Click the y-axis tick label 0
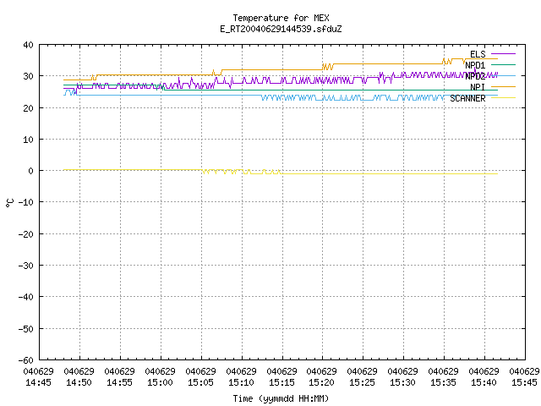Image resolution: width=541 pixels, height=406 pixels. [31, 171]
